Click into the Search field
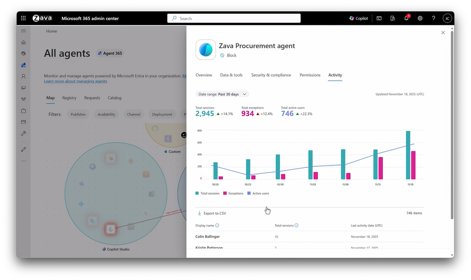The width and height of the screenshot is (471, 280). (x=234, y=18)
